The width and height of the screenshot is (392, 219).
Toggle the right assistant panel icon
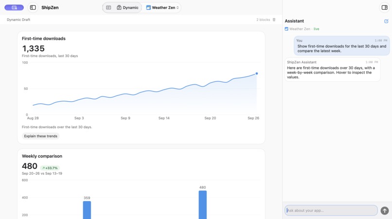pos(385,7)
